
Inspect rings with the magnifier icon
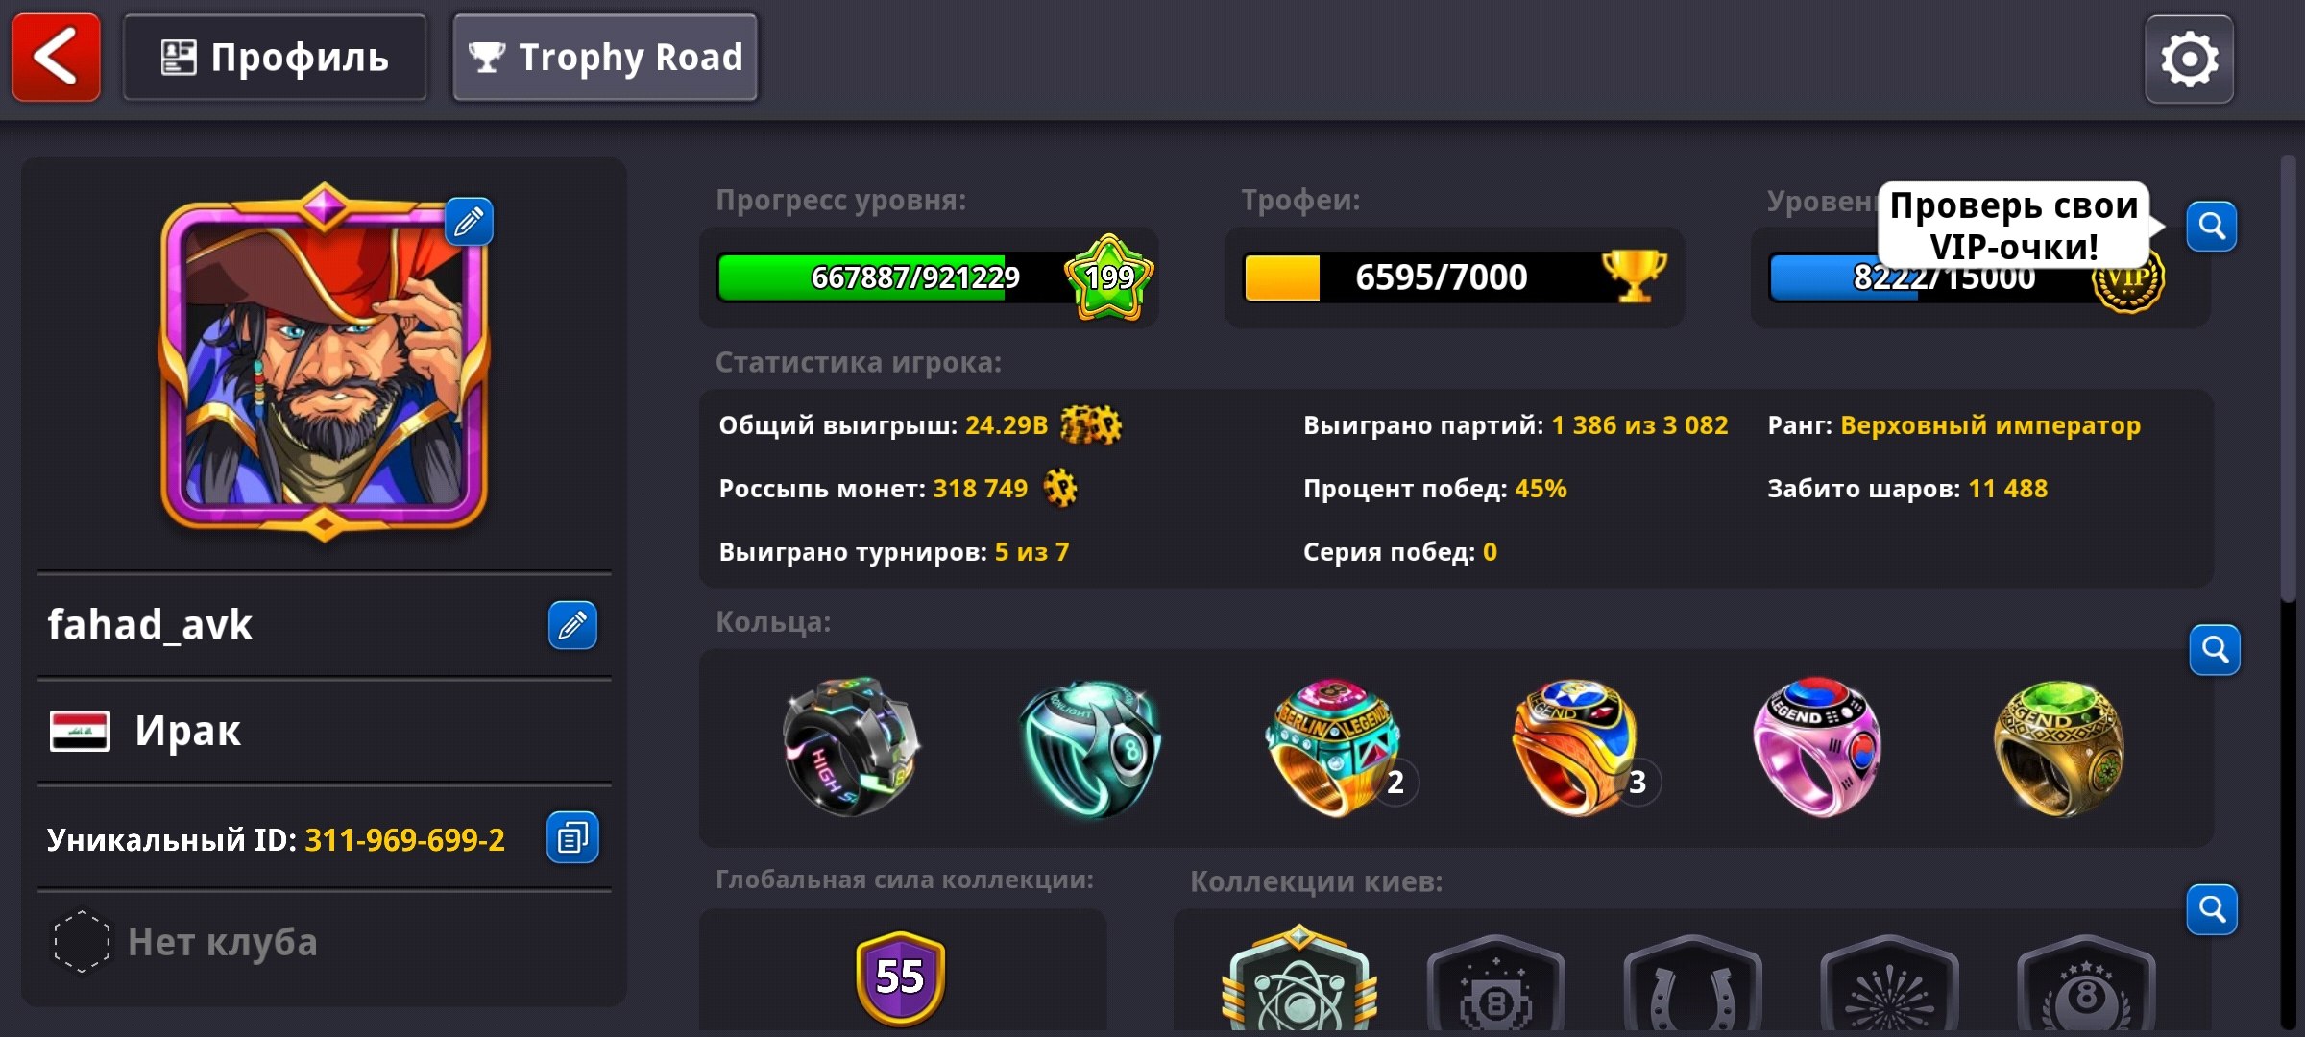click(x=2215, y=650)
